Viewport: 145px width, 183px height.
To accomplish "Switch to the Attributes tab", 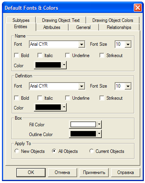I will [x=52, y=27].
